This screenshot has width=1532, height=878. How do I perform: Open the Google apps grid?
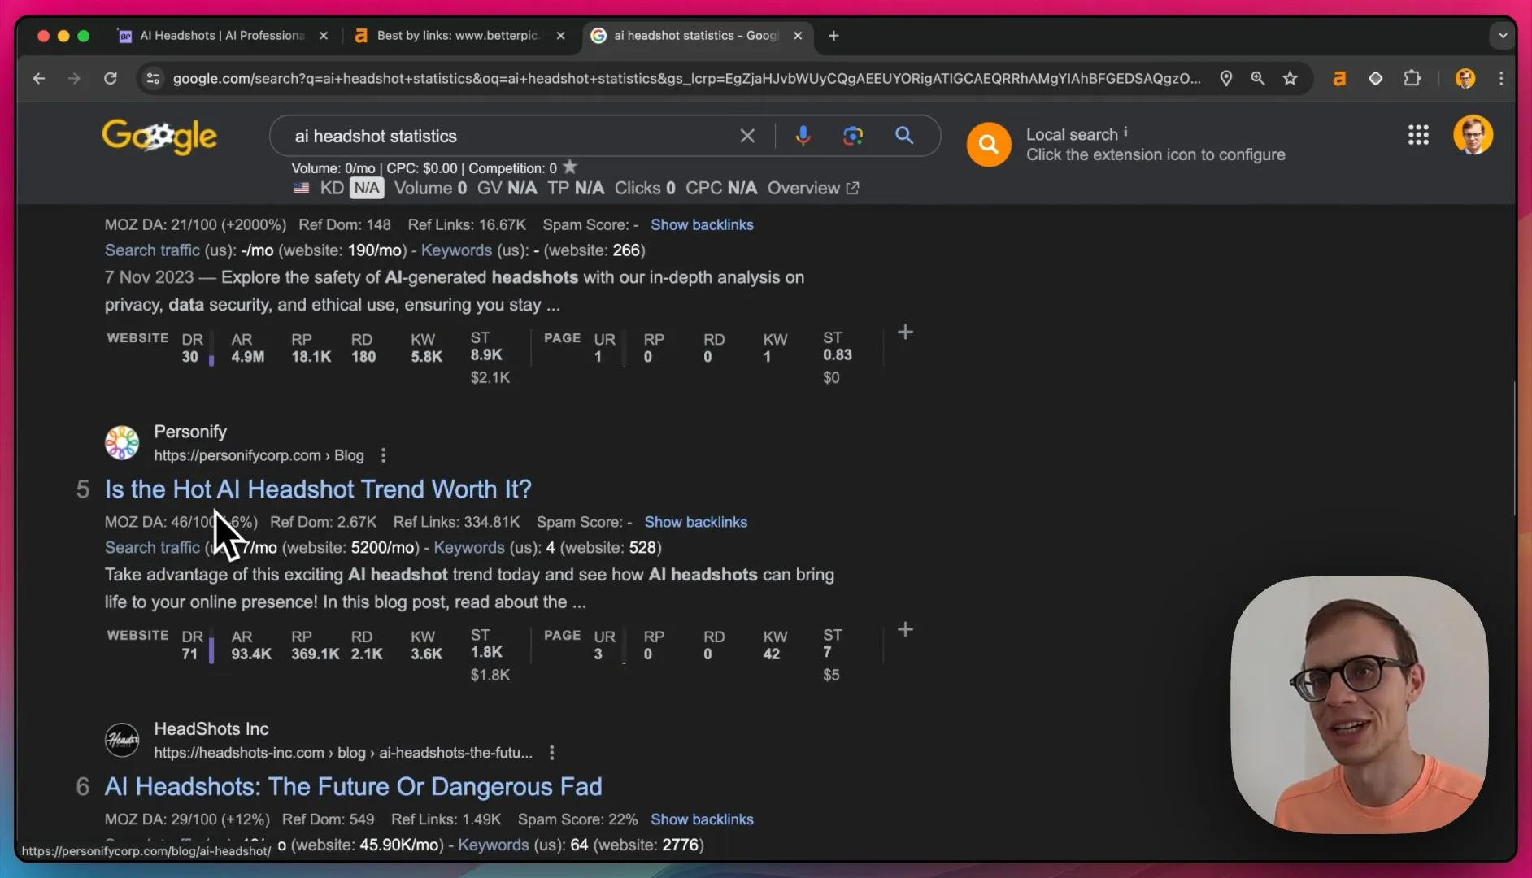1418,135
